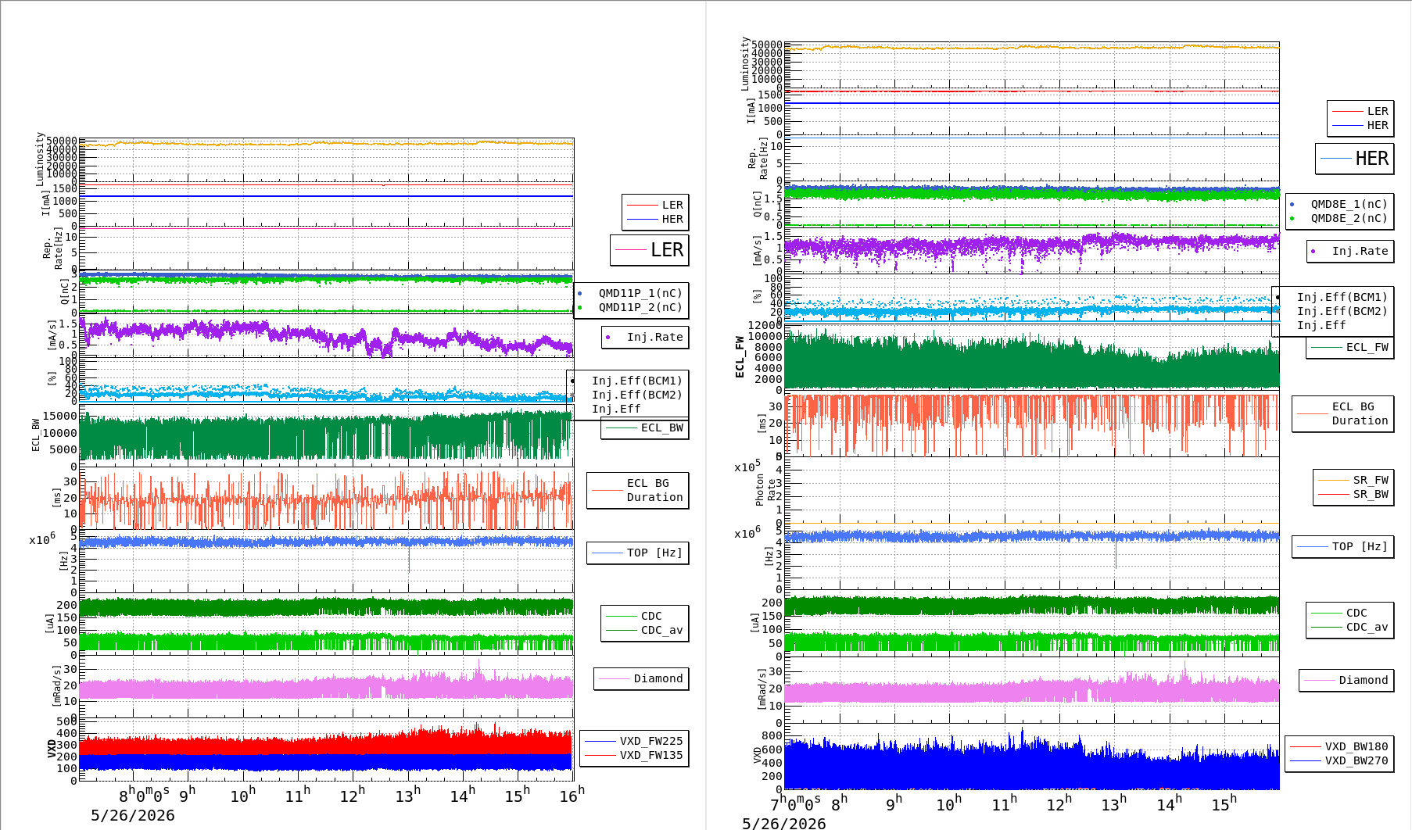Click the 5/26/2026 date under the LER panel
Viewport: 1412px width, 830px height.
(132, 815)
